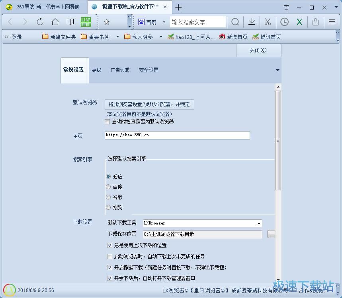
Task: Enable 启动时检查是否为默认浏览器 checkbox
Action: tap(107, 122)
